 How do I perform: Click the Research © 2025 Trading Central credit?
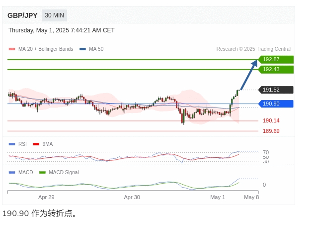[x=253, y=49]
